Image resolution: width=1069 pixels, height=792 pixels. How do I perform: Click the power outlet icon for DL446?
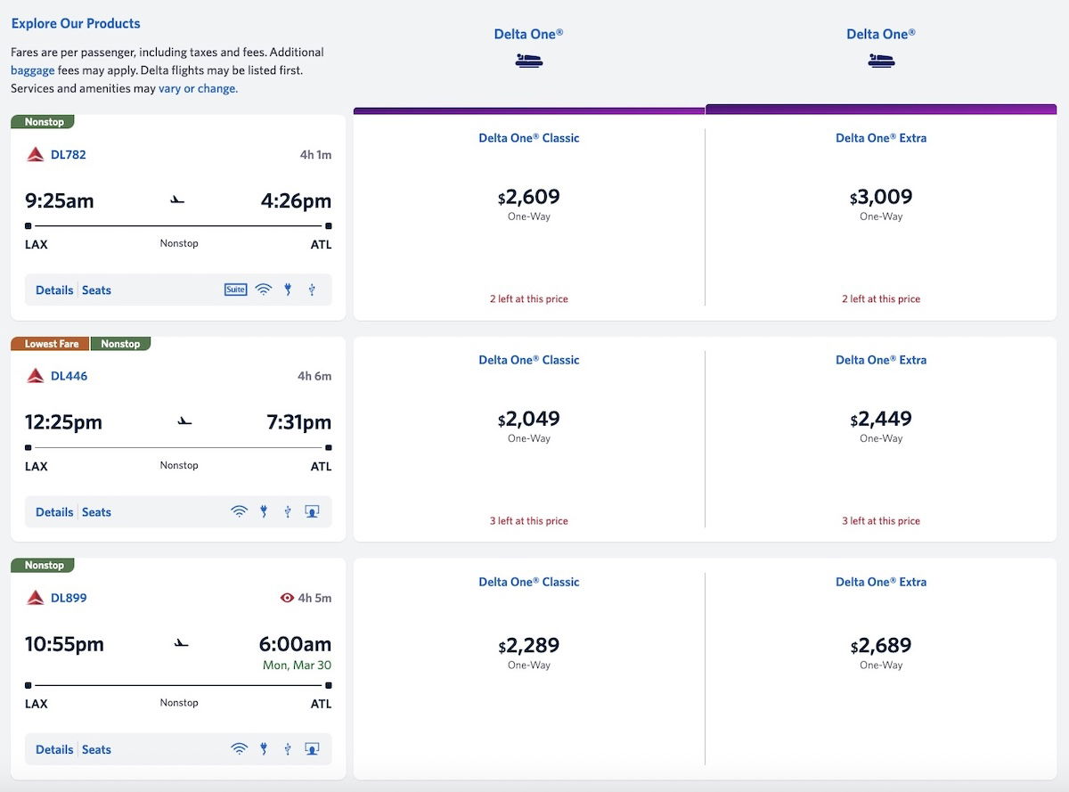click(x=264, y=511)
